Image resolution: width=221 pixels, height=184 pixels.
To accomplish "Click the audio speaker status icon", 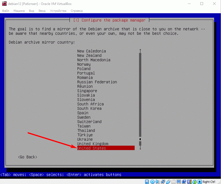I will 158,182.
